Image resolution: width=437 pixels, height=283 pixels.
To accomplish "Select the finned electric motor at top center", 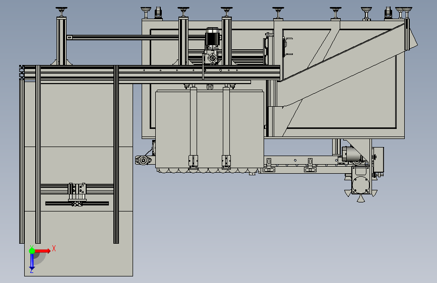I will coord(212,38).
